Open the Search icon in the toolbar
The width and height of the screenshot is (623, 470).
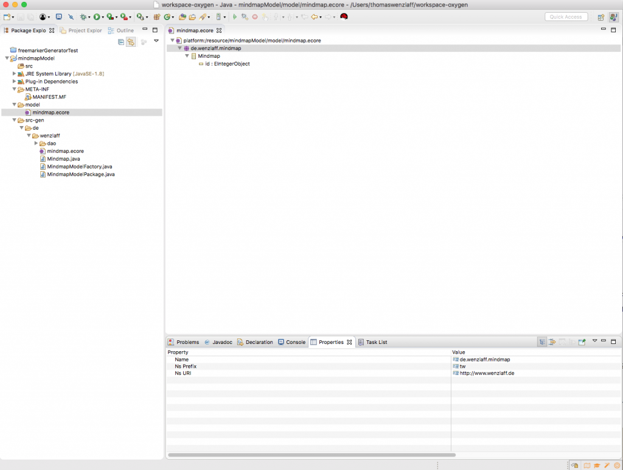point(202,17)
